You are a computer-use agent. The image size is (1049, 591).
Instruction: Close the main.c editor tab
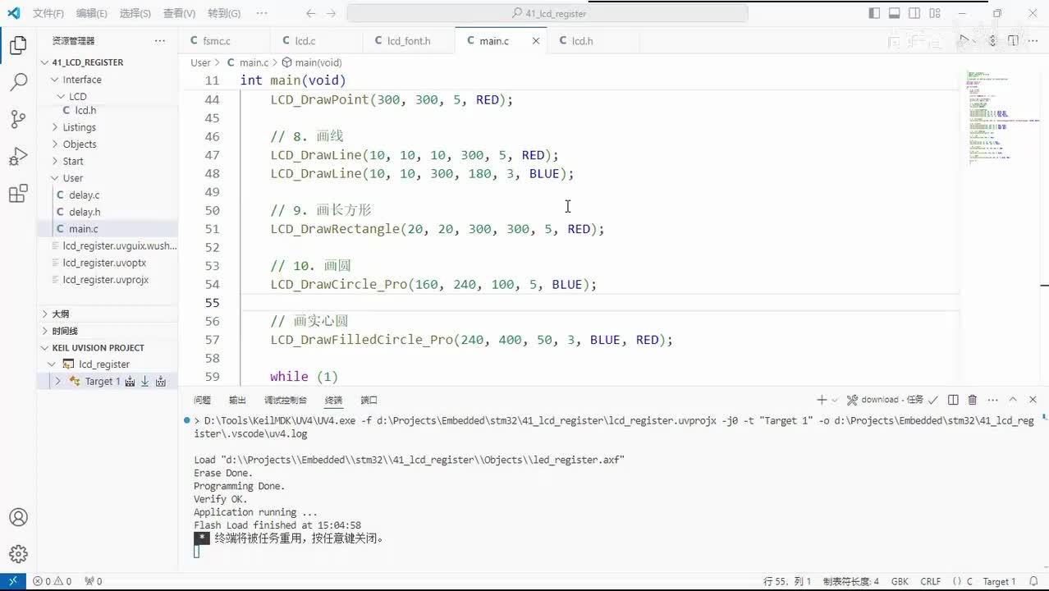(536, 40)
